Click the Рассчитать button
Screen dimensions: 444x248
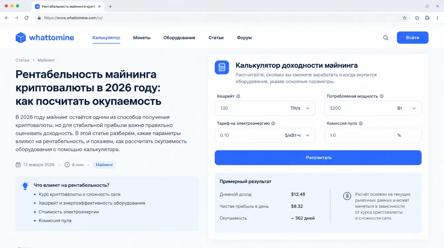coord(318,158)
